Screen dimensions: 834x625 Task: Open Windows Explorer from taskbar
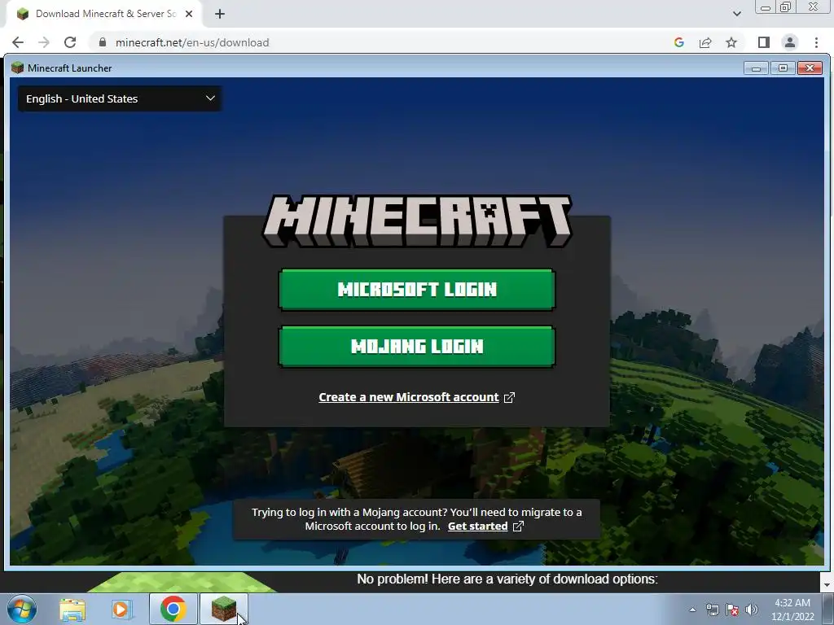[x=72, y=609]
